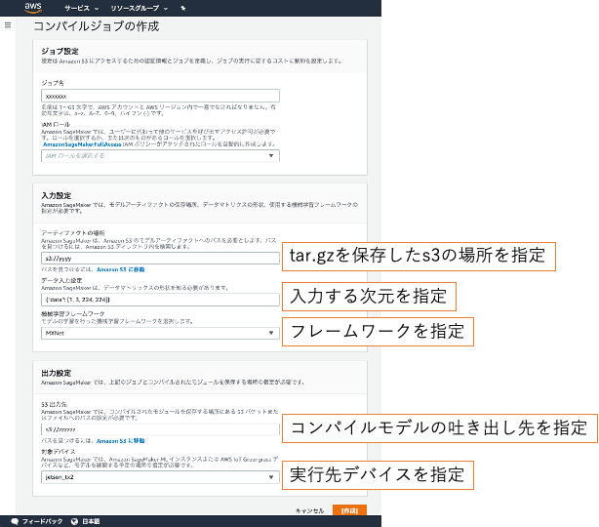Open the サービス menu
The height and width of the screenshot is (527, 599).
pos(81,8)
